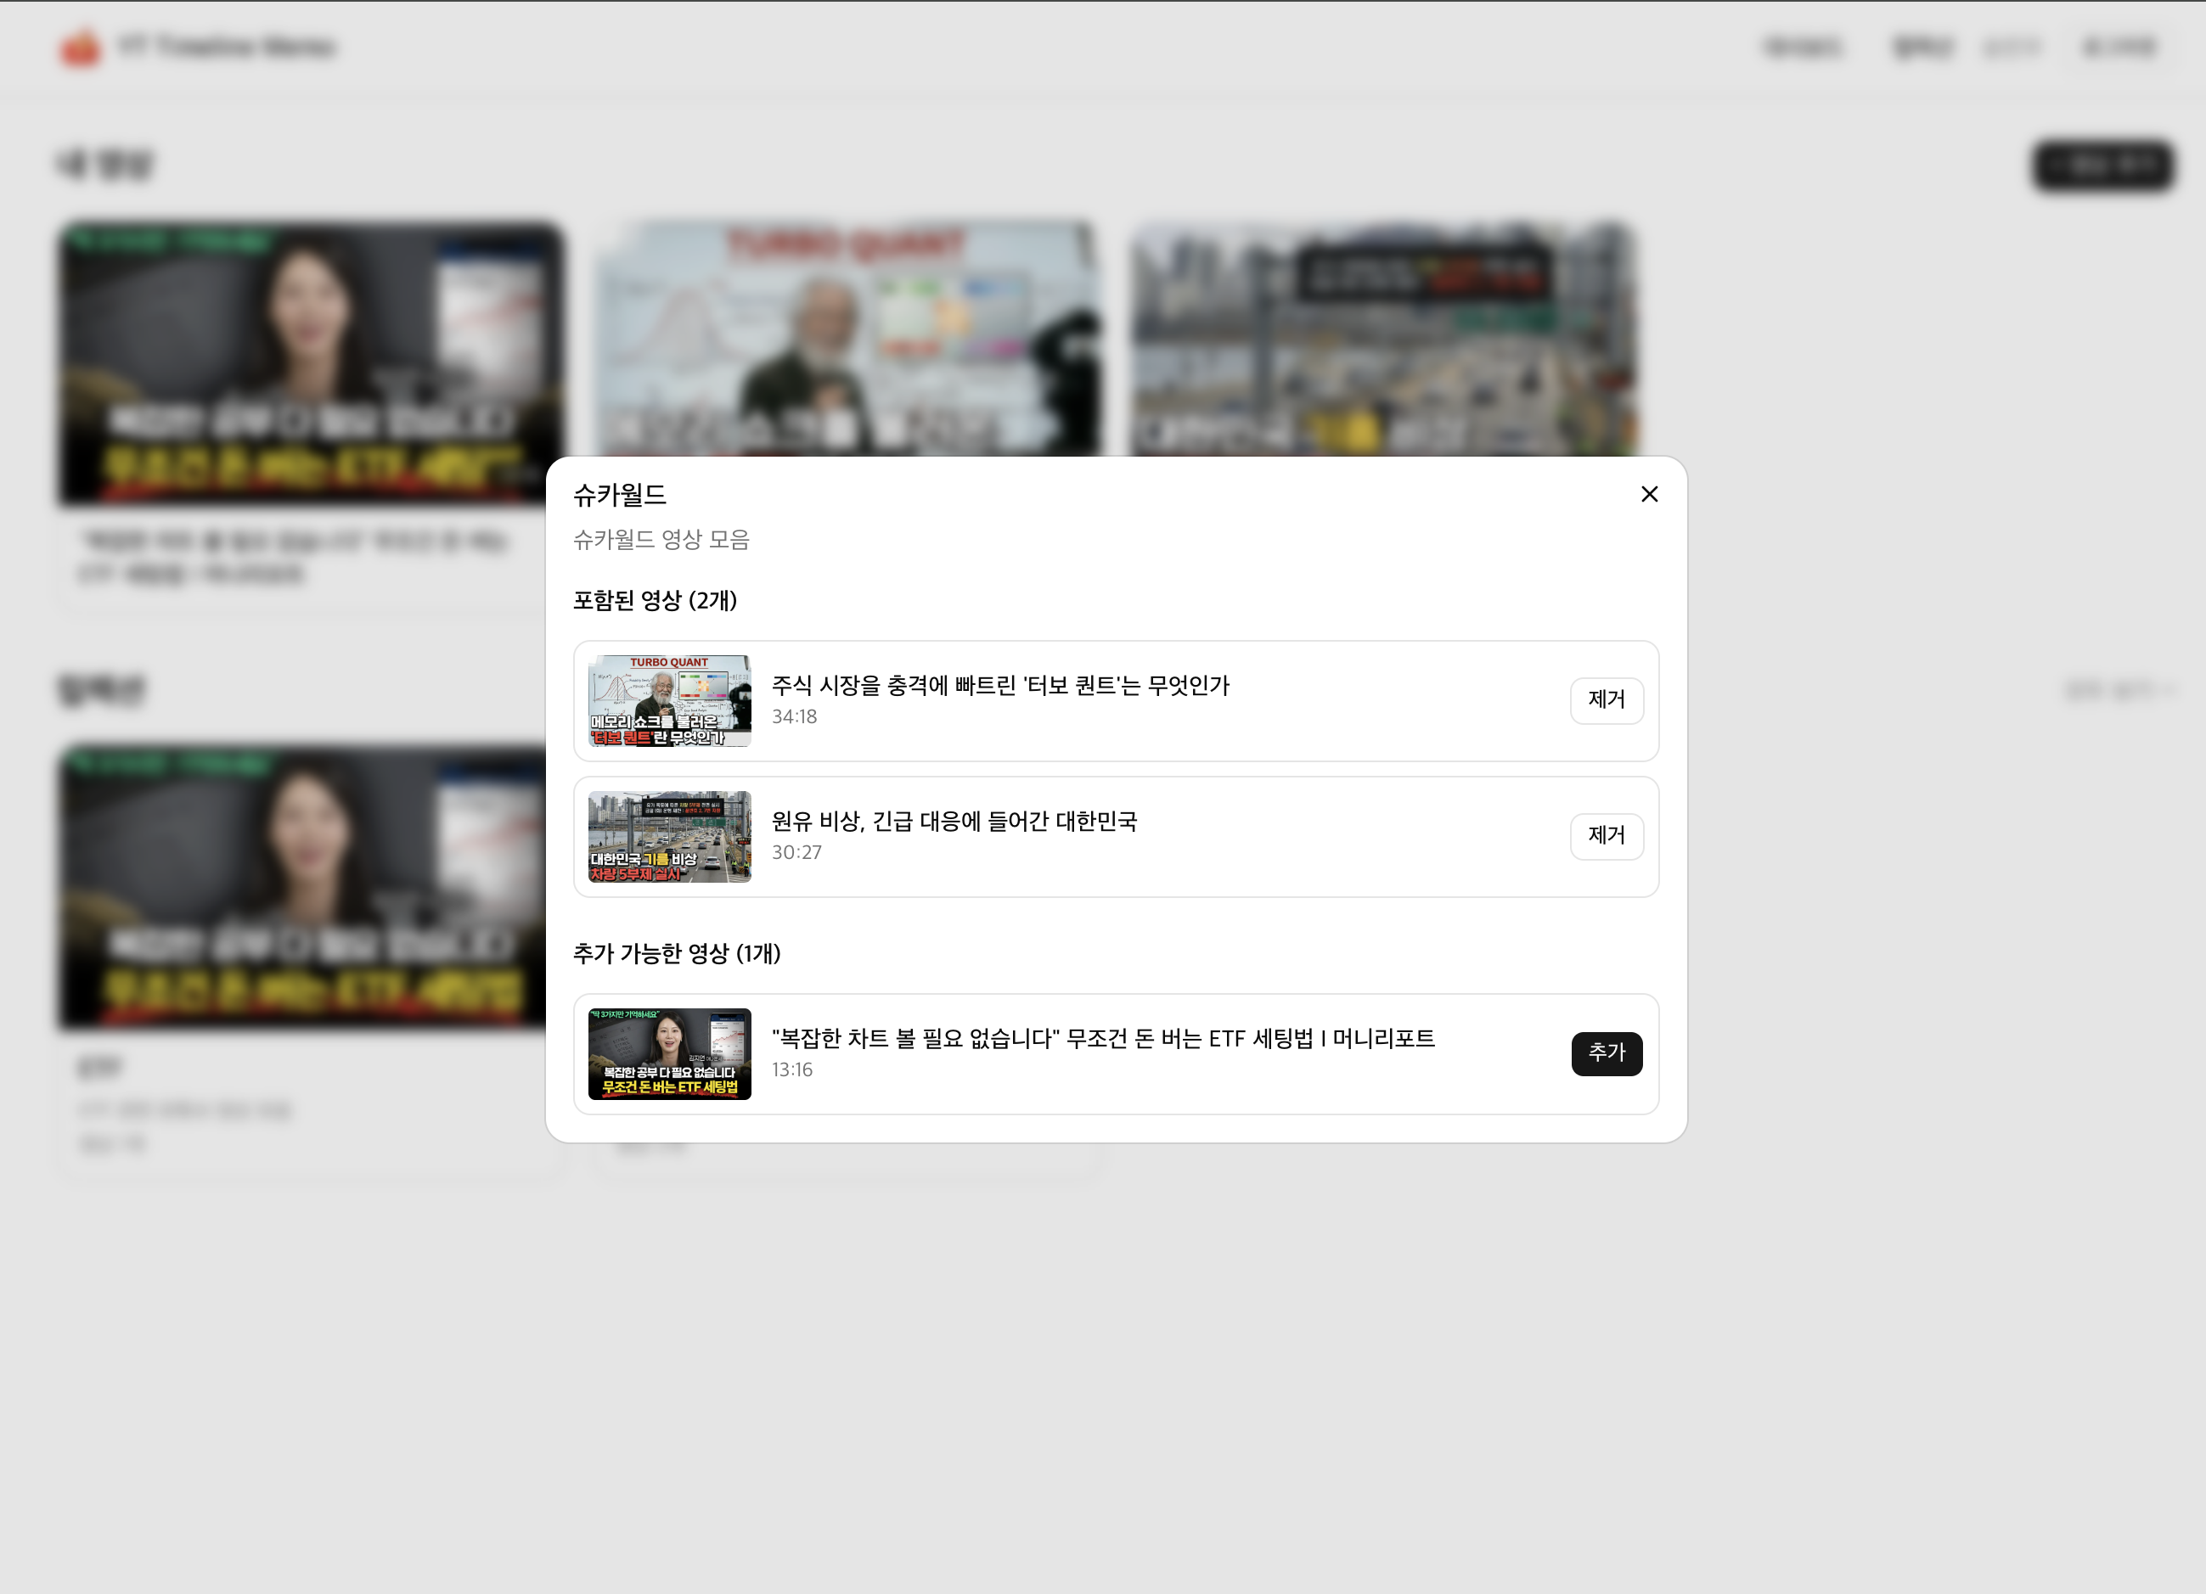Select the ETF 세팅법 video thumbnail
The width and height of the screenshot is (2206, 1594).
(x=669, y=1053)
